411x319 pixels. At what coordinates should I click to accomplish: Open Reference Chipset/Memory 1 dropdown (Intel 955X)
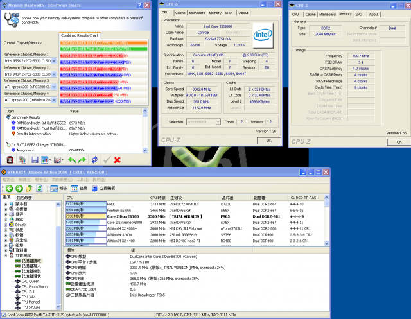pyautogui.click(x=54, y=61)
